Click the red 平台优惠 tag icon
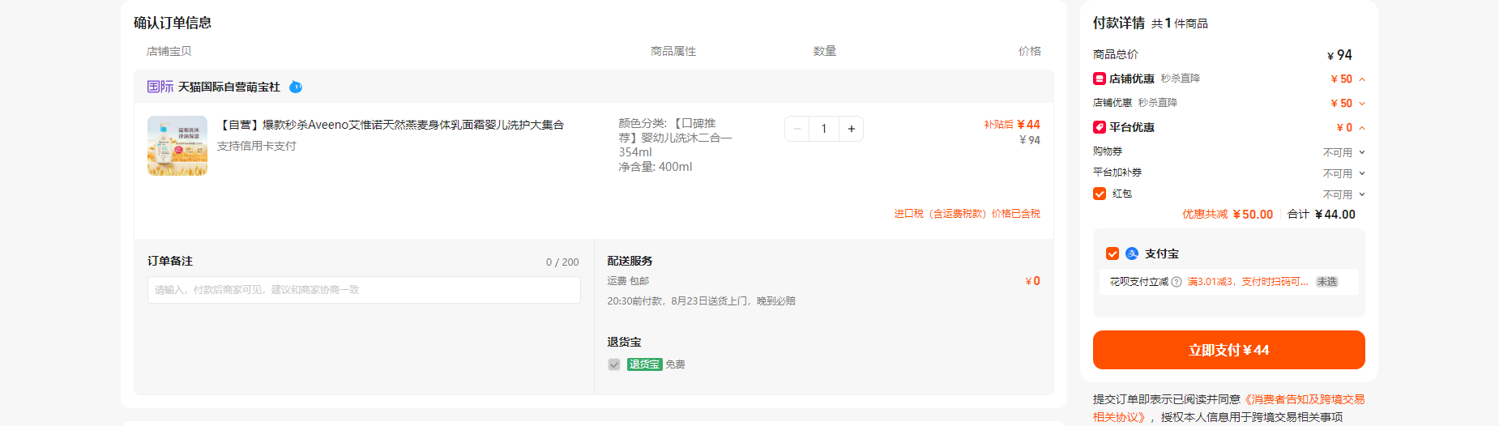The width and height of the screenshot is (1499, 426). click(1100, 127)
